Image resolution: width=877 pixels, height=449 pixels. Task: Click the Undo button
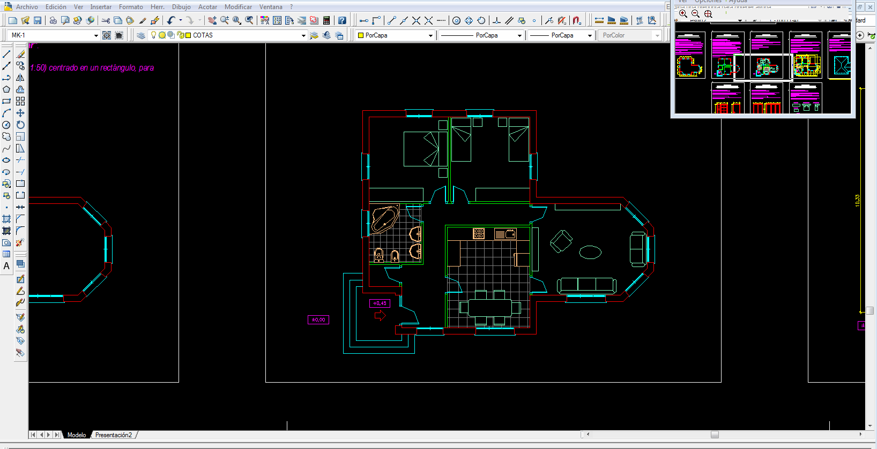170,20
